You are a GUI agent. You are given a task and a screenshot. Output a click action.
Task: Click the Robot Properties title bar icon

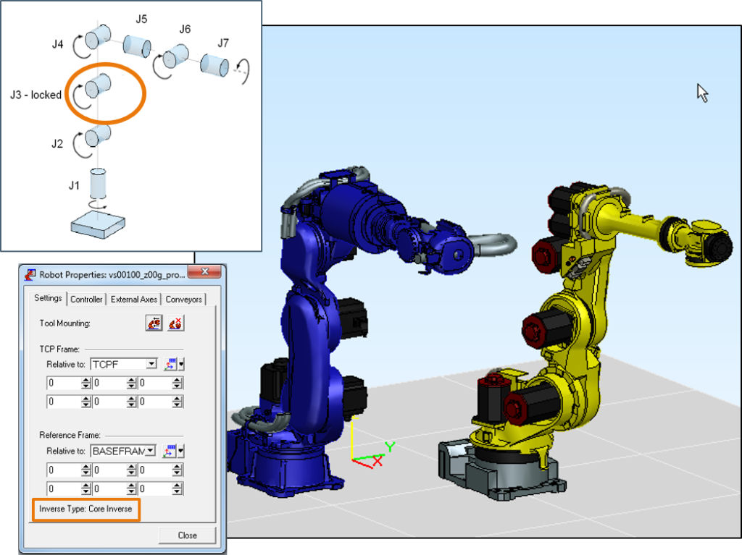[x=31, y=274]
